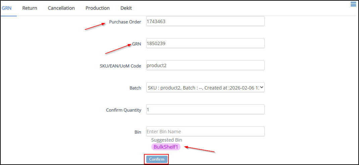Switch to the GRN tab
Screen dimensions: 359x165
click(x=7, y=8)
